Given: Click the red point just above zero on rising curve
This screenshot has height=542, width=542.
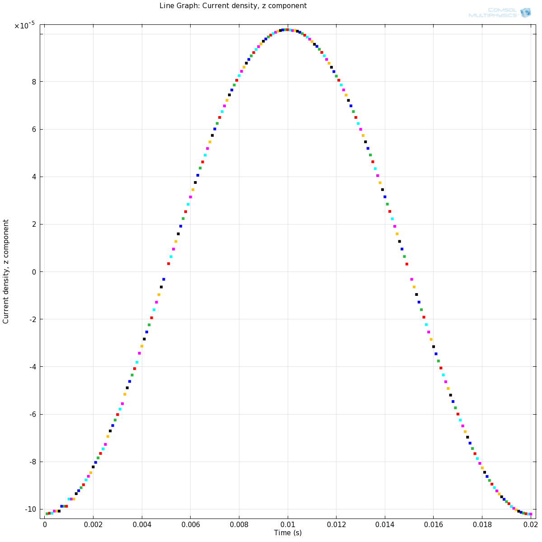Looking at the screenshot, I should (x=168, y=264).
